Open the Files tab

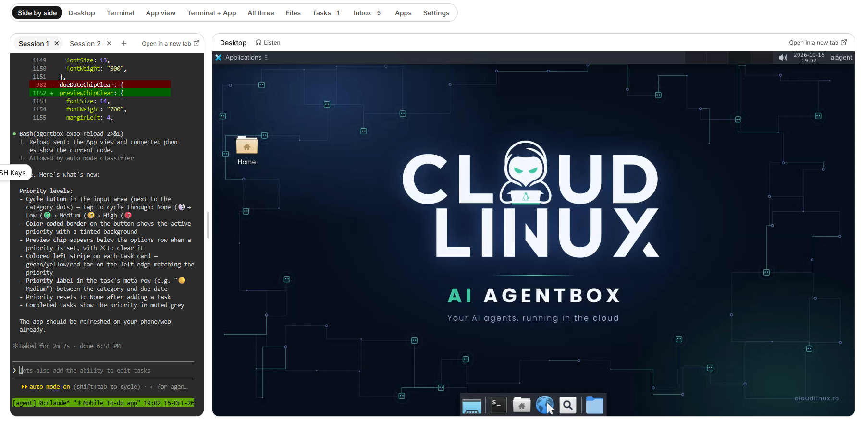(293, 13)
